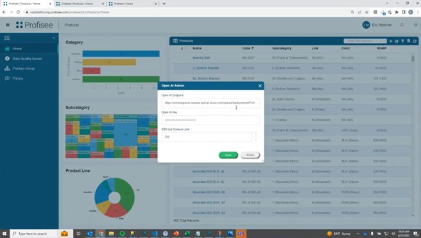Click the Close button in dialog
The image size is (421, 238).
pos(250,155)
